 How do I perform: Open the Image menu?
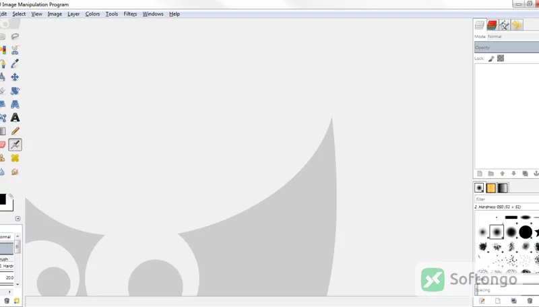55,14
